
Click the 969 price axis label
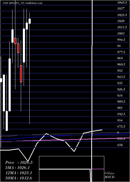120,58
